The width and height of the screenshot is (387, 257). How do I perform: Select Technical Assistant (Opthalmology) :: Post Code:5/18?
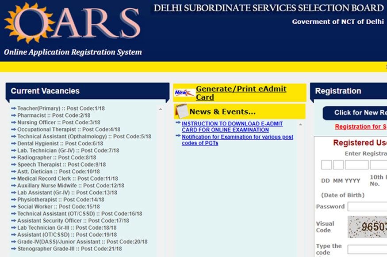(x=84, y=136)
